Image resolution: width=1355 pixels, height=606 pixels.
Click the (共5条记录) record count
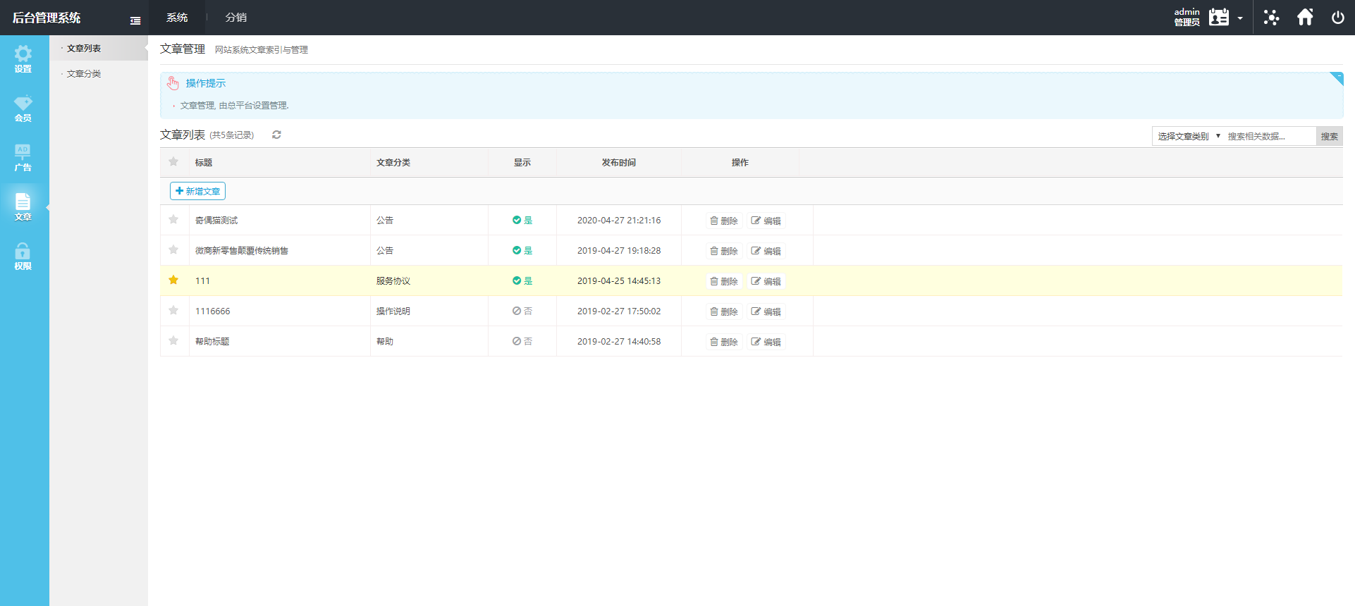[232, 135]
